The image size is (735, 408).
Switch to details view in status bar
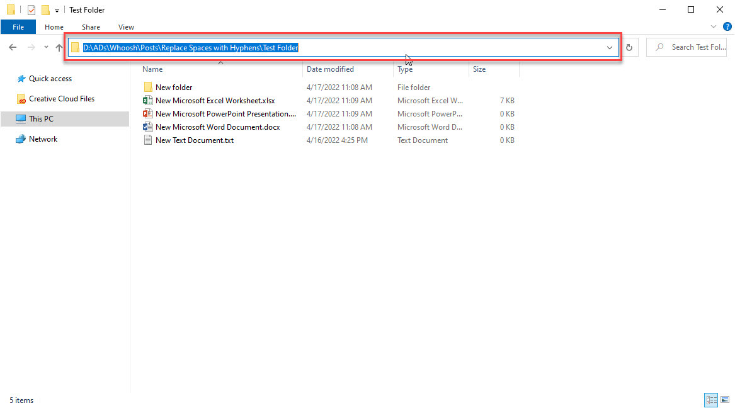[711, 400]
